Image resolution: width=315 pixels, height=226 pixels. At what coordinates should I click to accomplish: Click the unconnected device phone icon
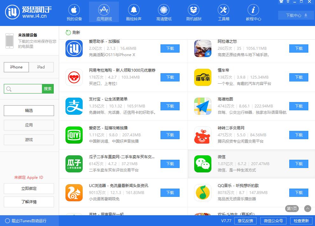click(x=10, y=41)
